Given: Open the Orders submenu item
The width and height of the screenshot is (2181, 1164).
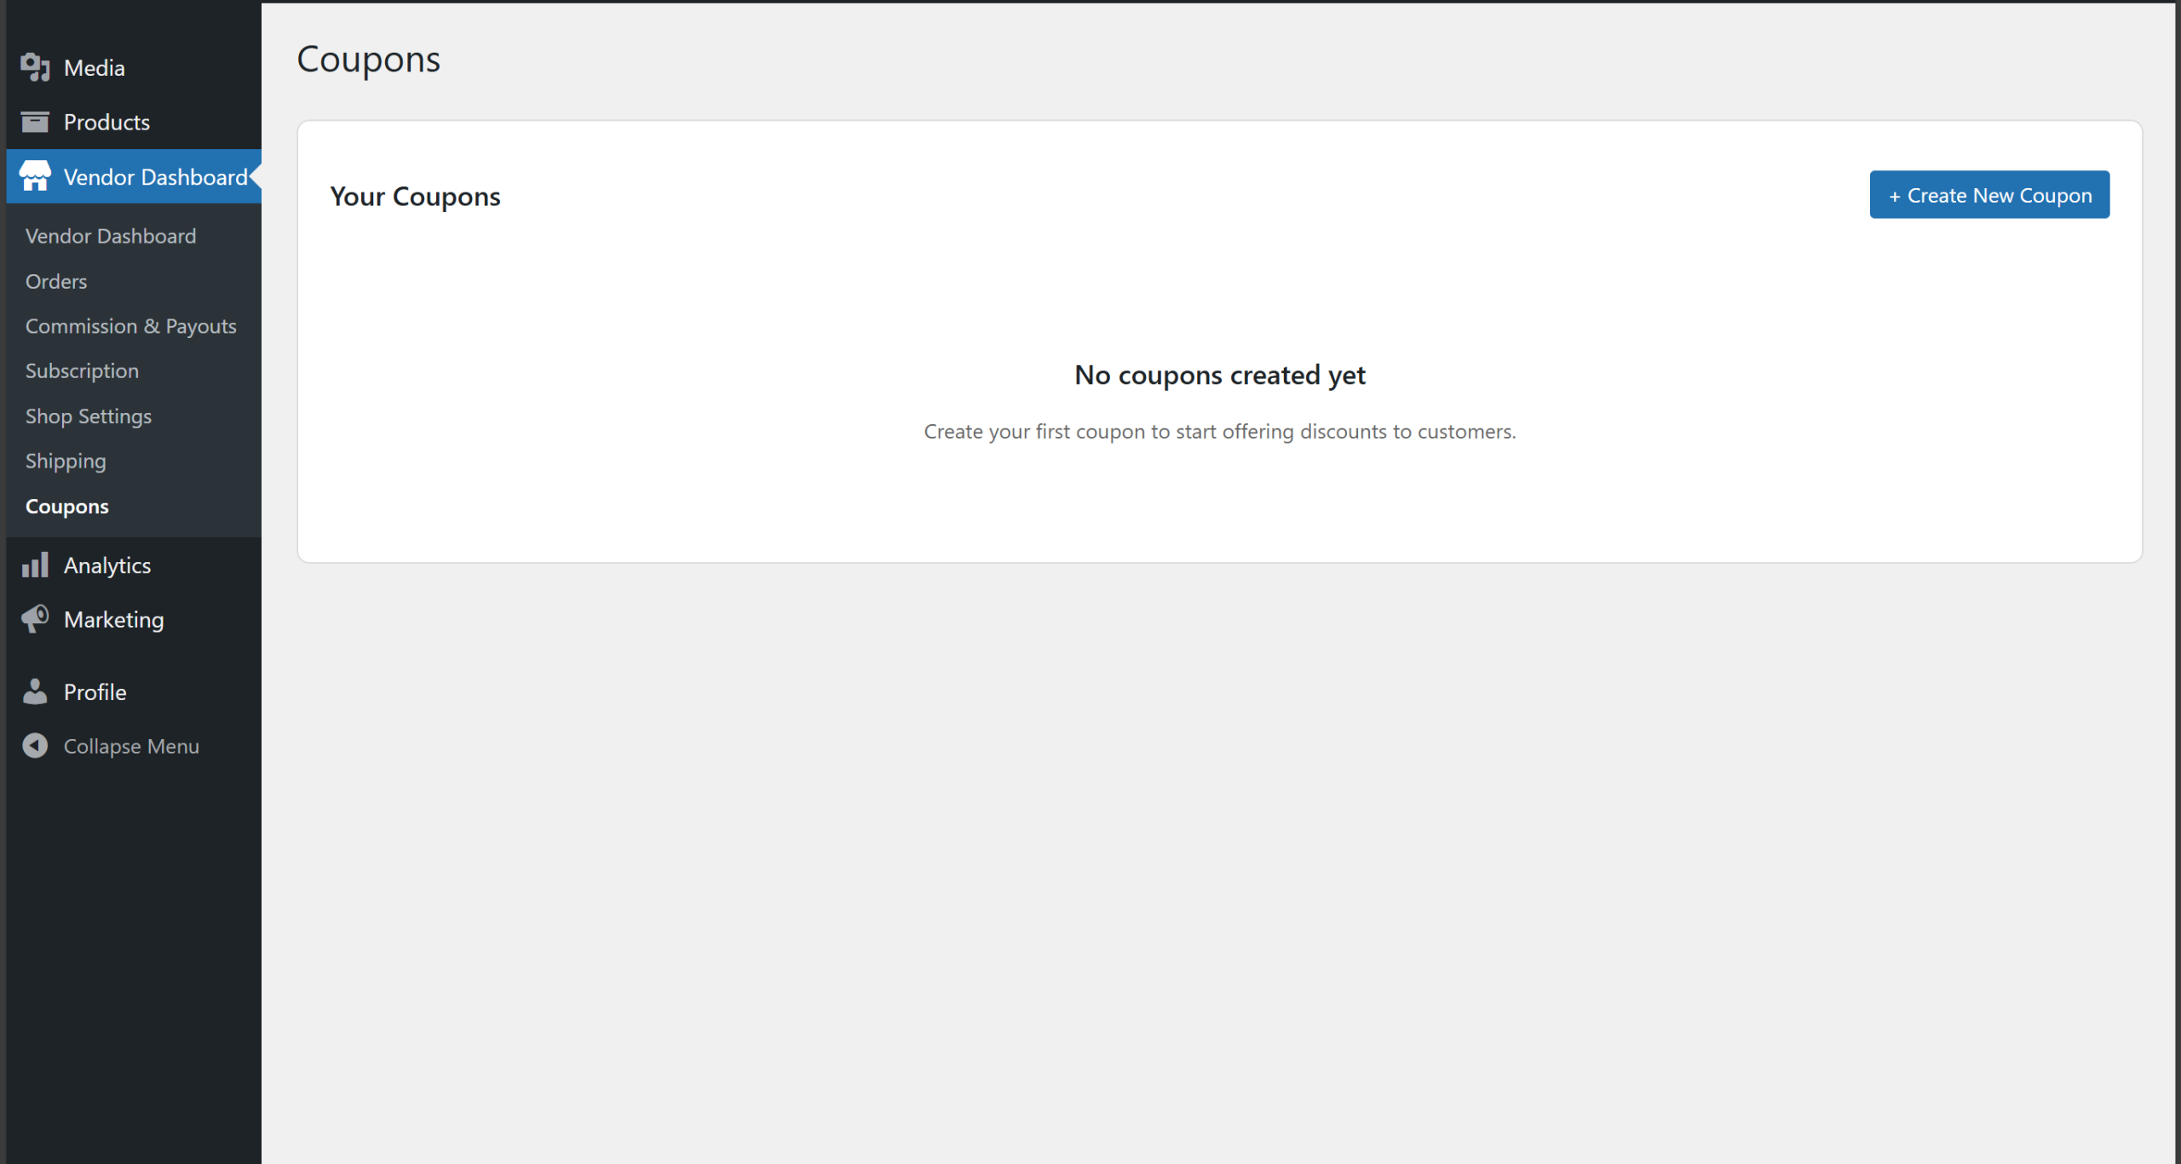Looking at the screenshot, I should tap(56, 281).
